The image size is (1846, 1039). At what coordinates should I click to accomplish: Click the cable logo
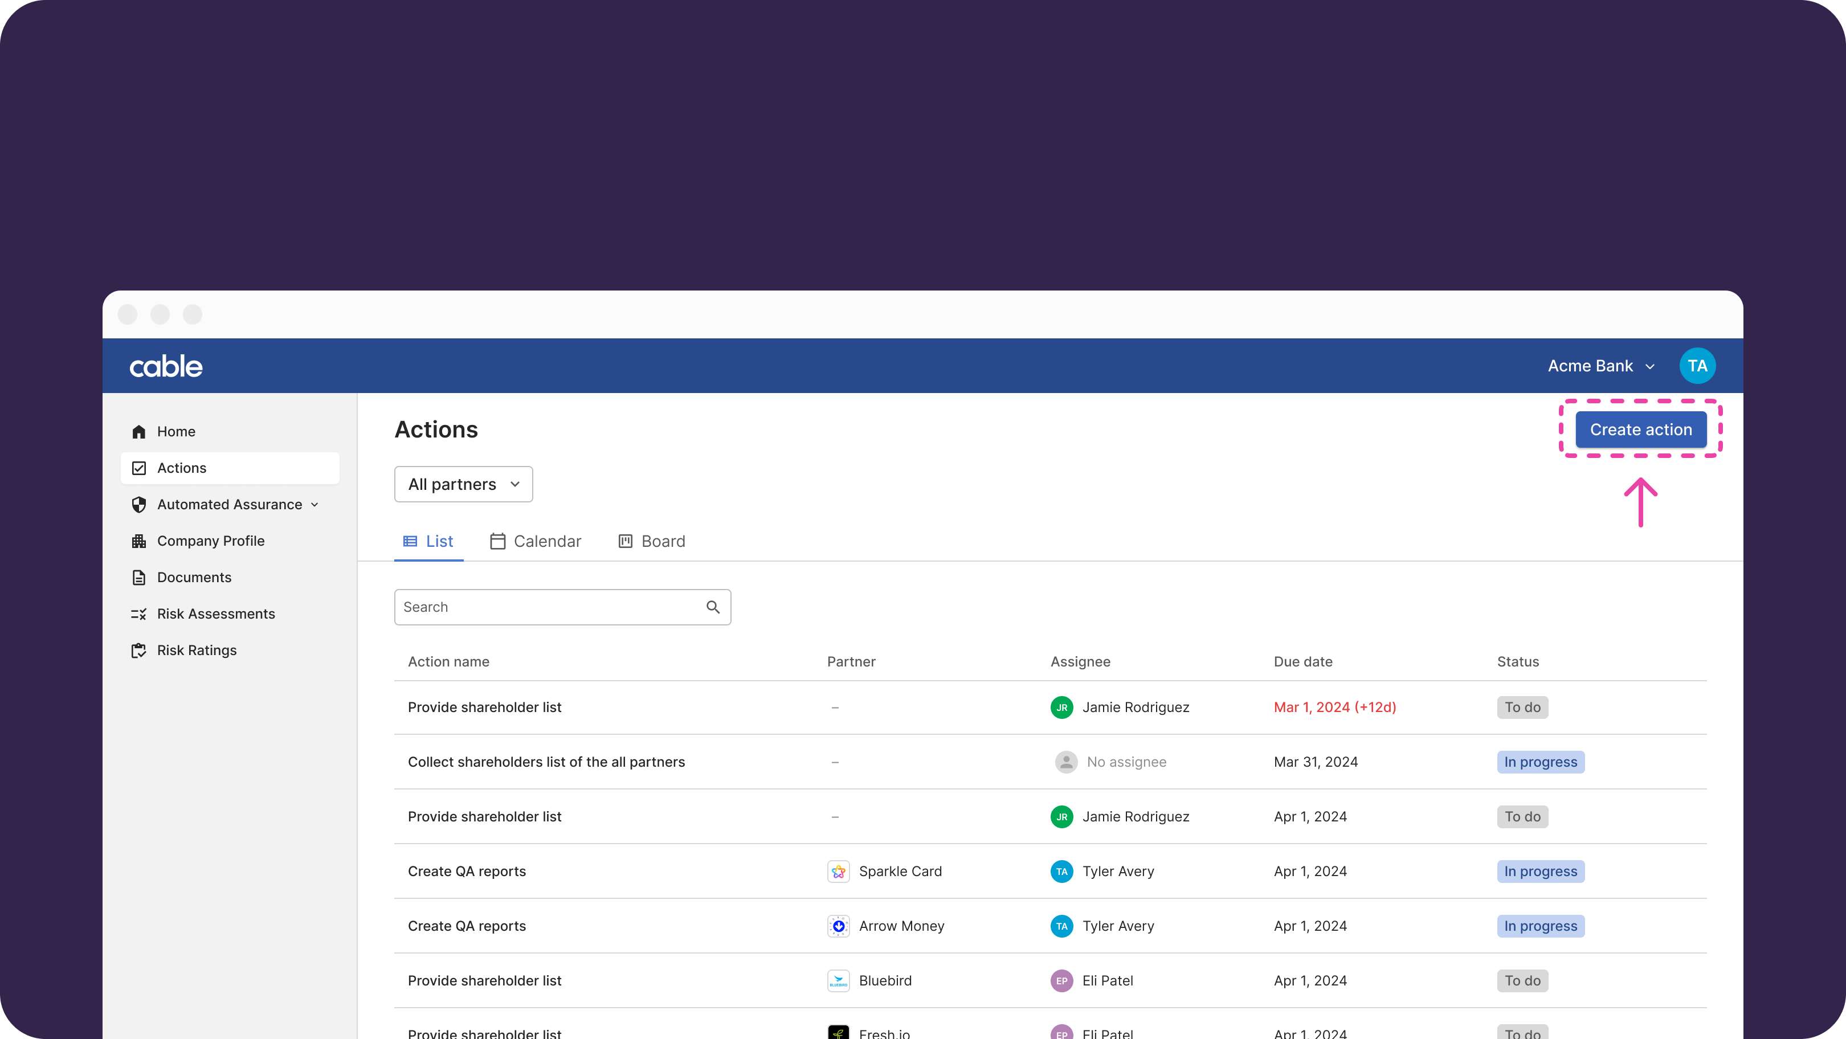click(x=166, y=366)
